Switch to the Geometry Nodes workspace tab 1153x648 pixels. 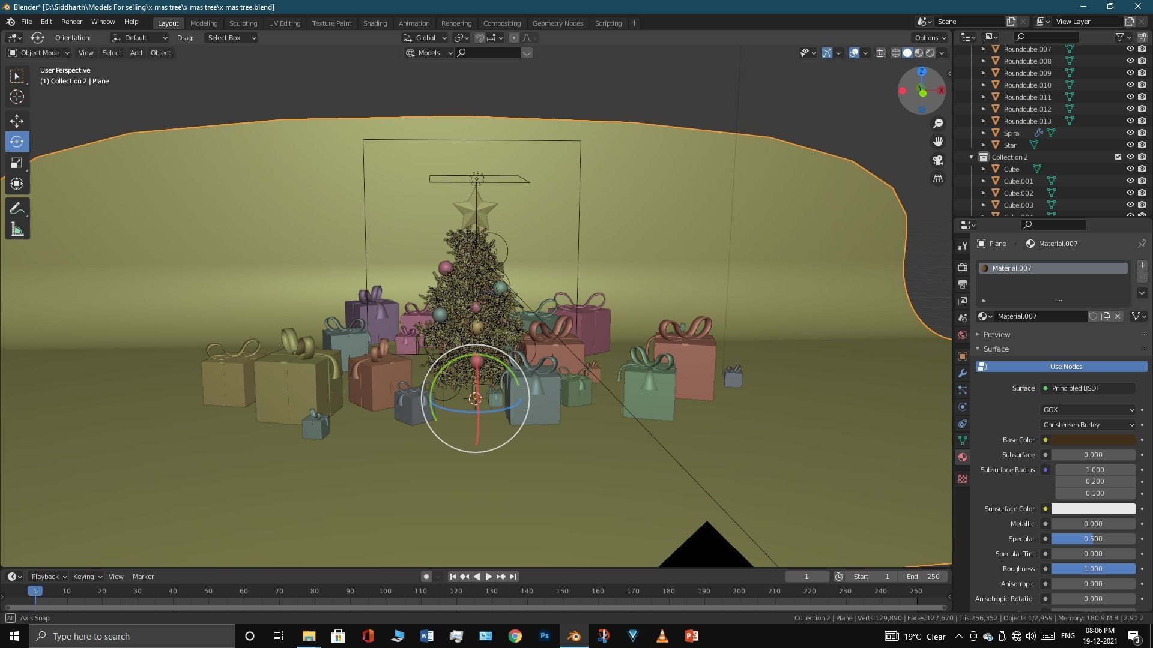coord(557,23)
